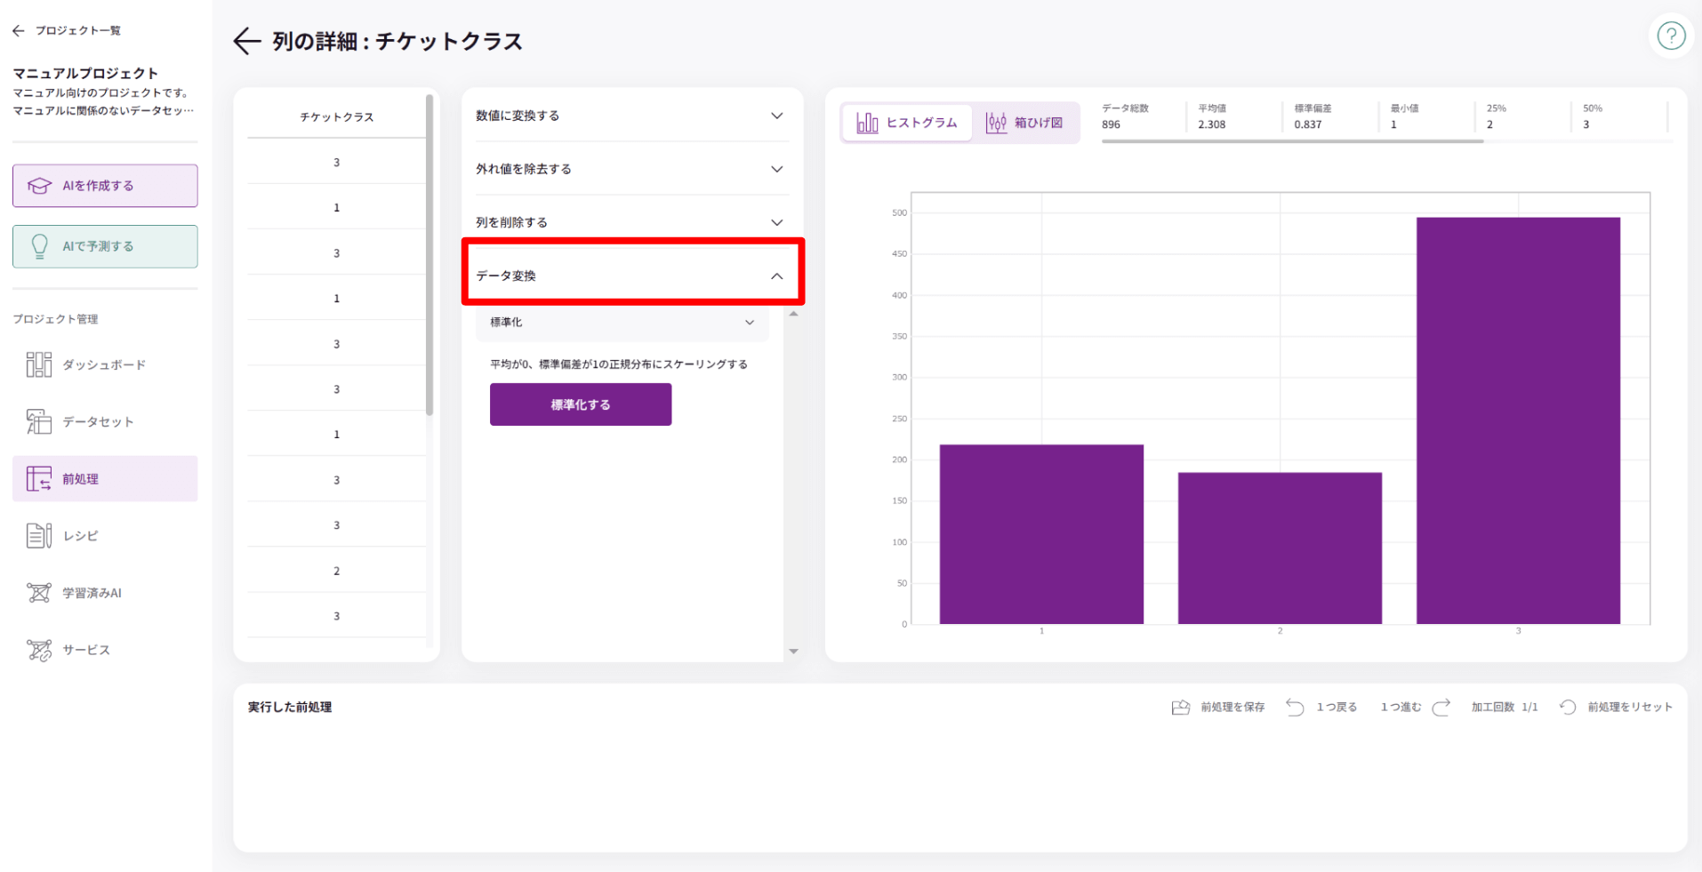Image resolution: width=1702 pixels, height=872 pixels.
Task: Expand the 外れ値を除去する section
Action: point(630,169)
